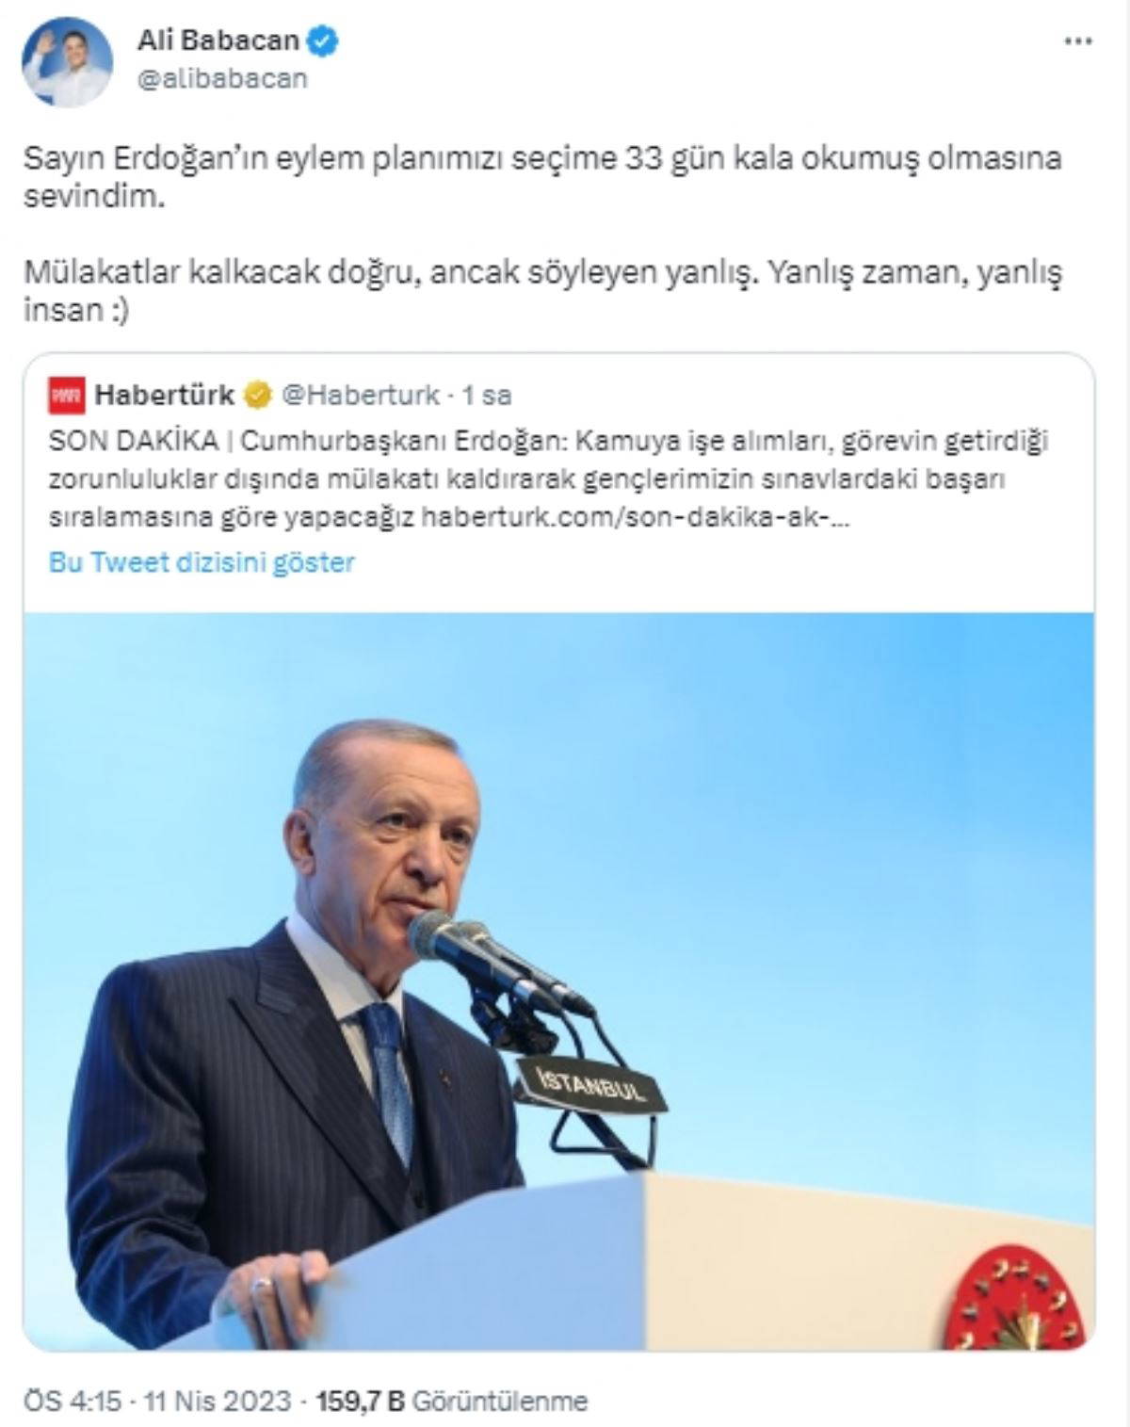The image size is (1130, 1427).
Task: Click the Habertürk logo icon
Action: pyautogui.click(x=68, y=396)
